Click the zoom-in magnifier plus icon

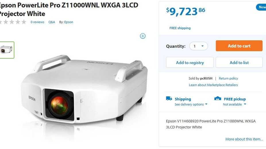click(x=143, y=36)
